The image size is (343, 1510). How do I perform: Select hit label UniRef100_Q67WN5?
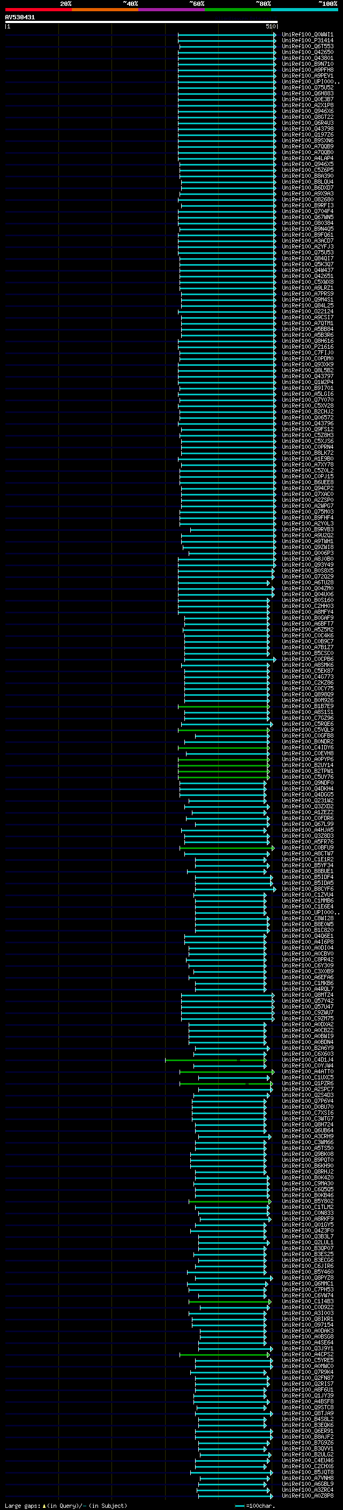pos(308,217)
